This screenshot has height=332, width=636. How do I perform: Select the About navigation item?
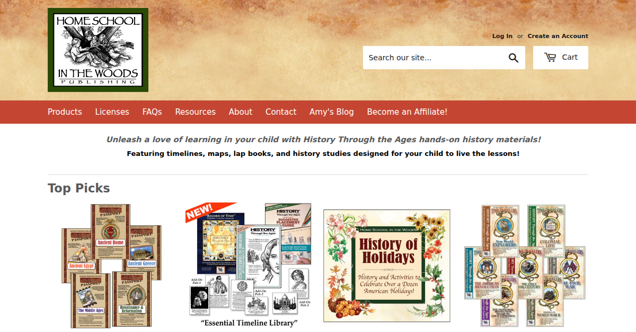241,112
